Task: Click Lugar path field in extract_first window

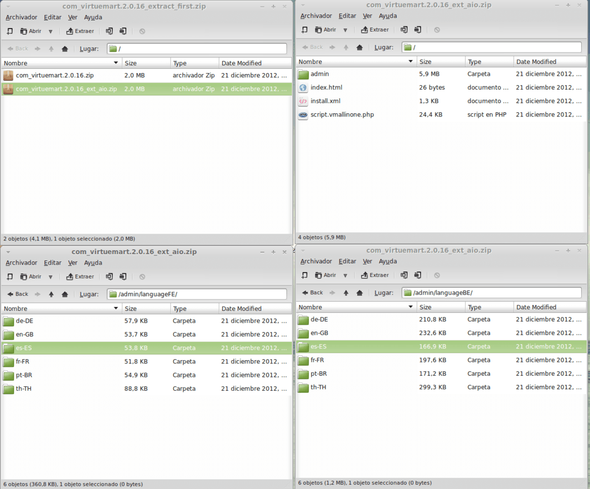Action: (x=197, y=48)
